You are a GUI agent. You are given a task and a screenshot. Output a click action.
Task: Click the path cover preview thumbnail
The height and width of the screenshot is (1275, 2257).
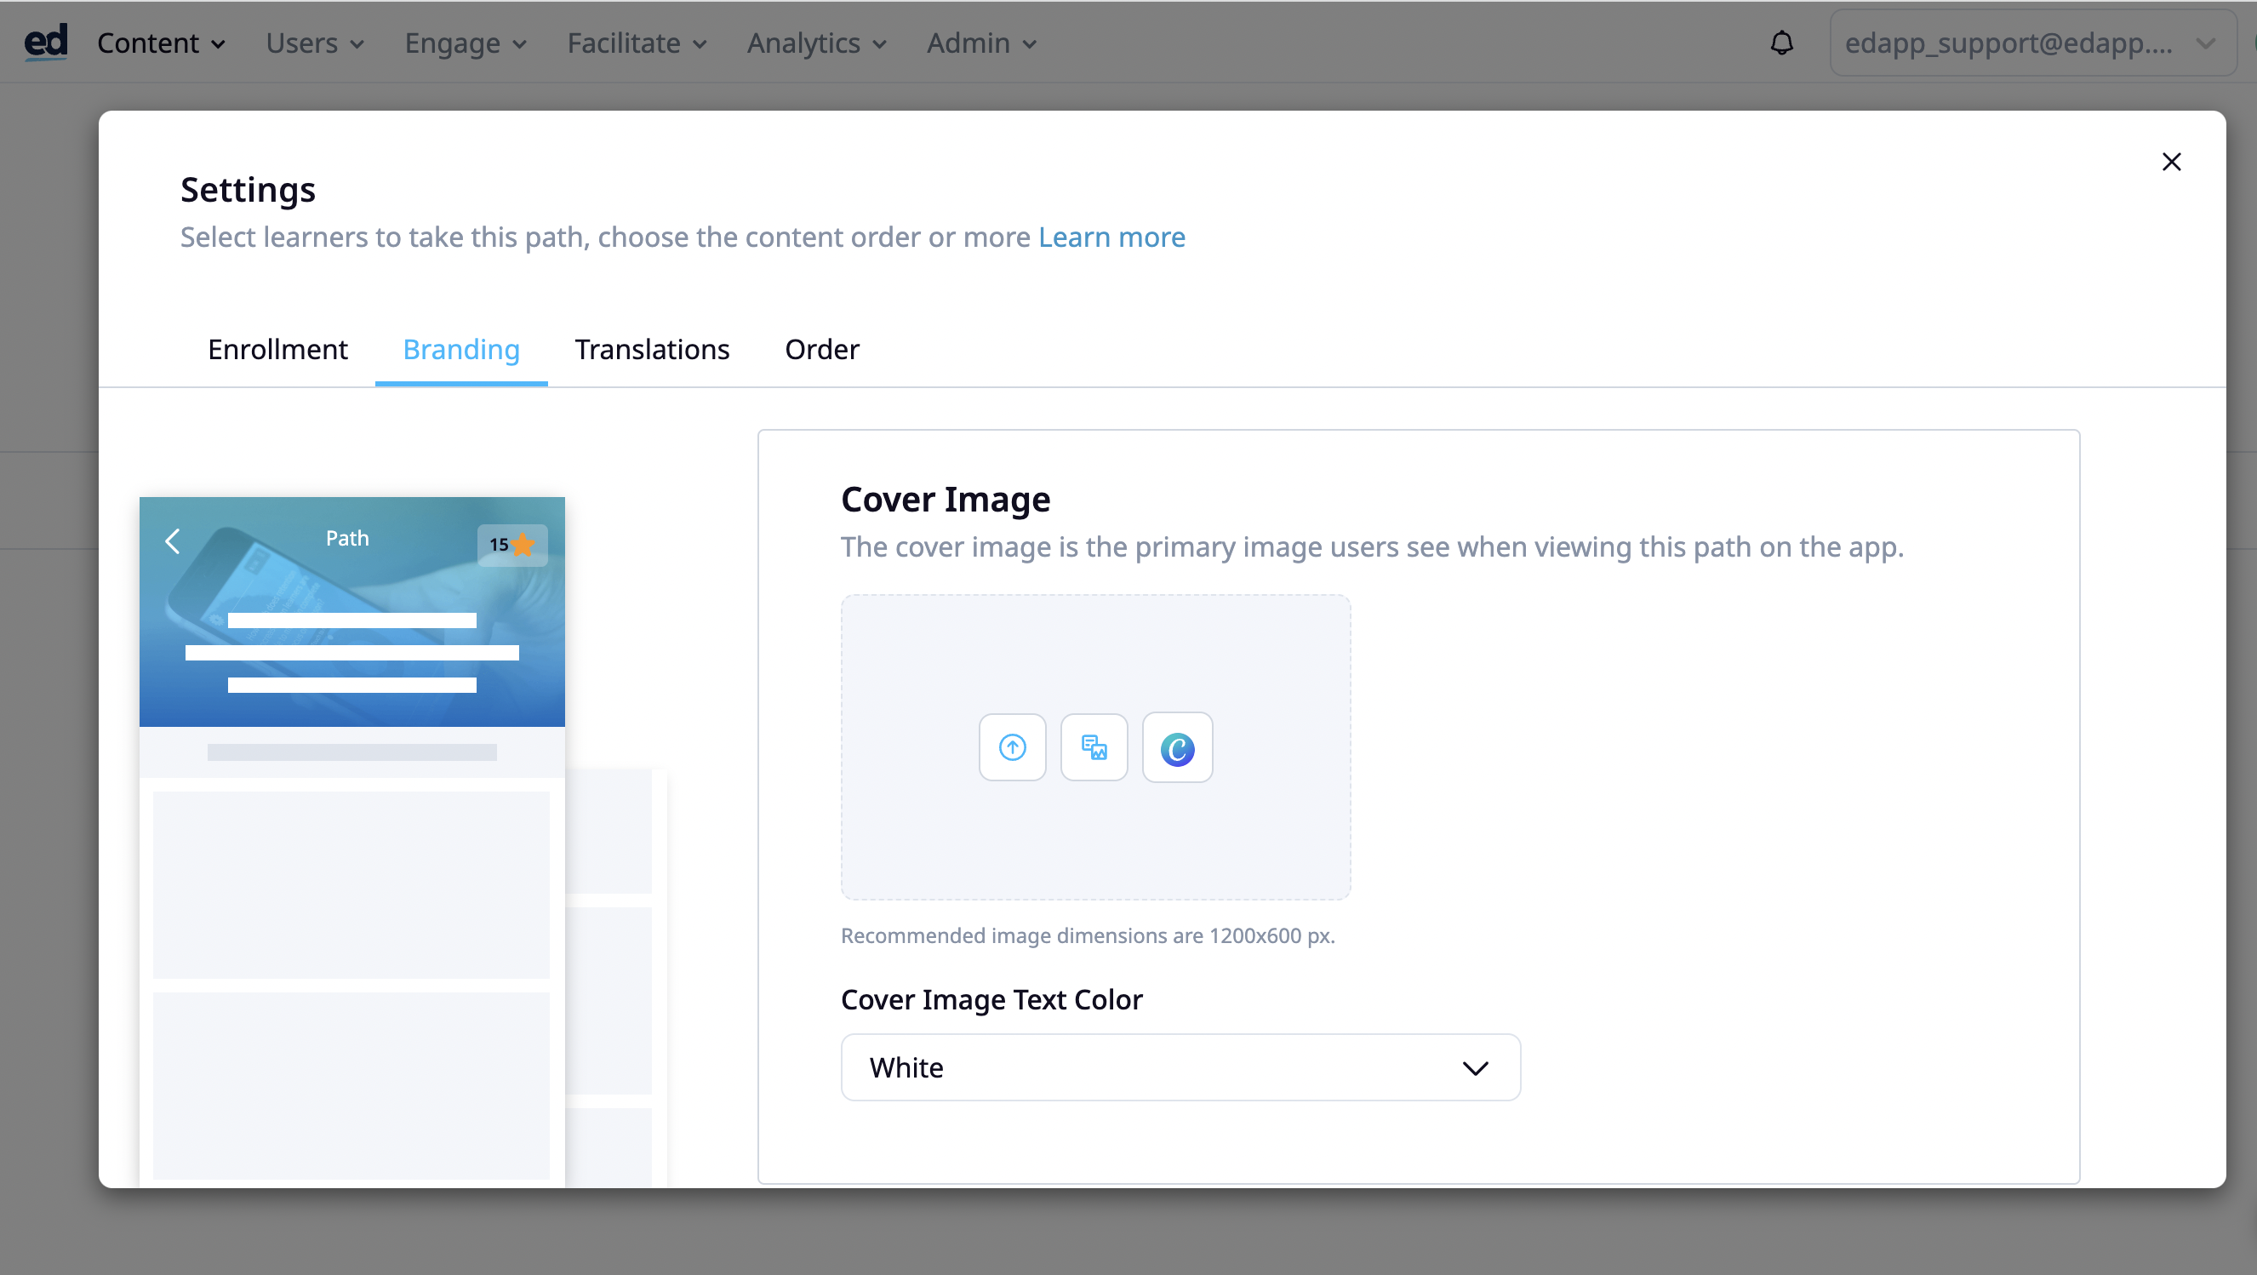352,612
